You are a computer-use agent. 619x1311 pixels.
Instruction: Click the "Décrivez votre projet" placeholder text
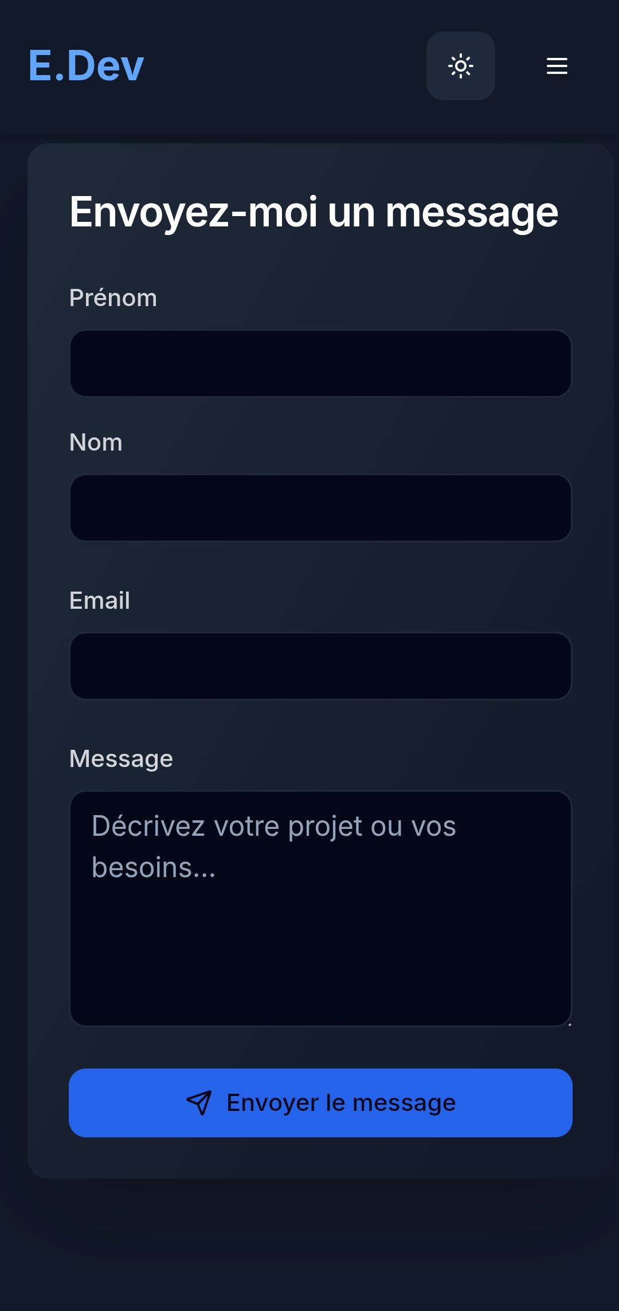pos(273,827)
